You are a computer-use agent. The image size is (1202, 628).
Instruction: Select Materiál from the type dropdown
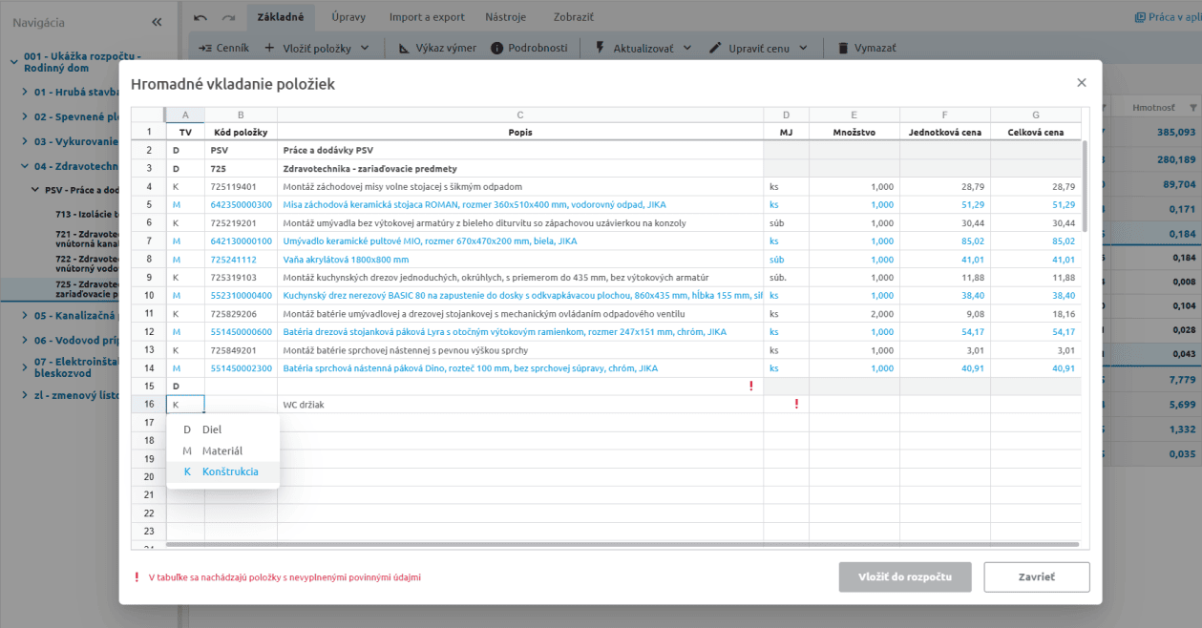point(222,450)
